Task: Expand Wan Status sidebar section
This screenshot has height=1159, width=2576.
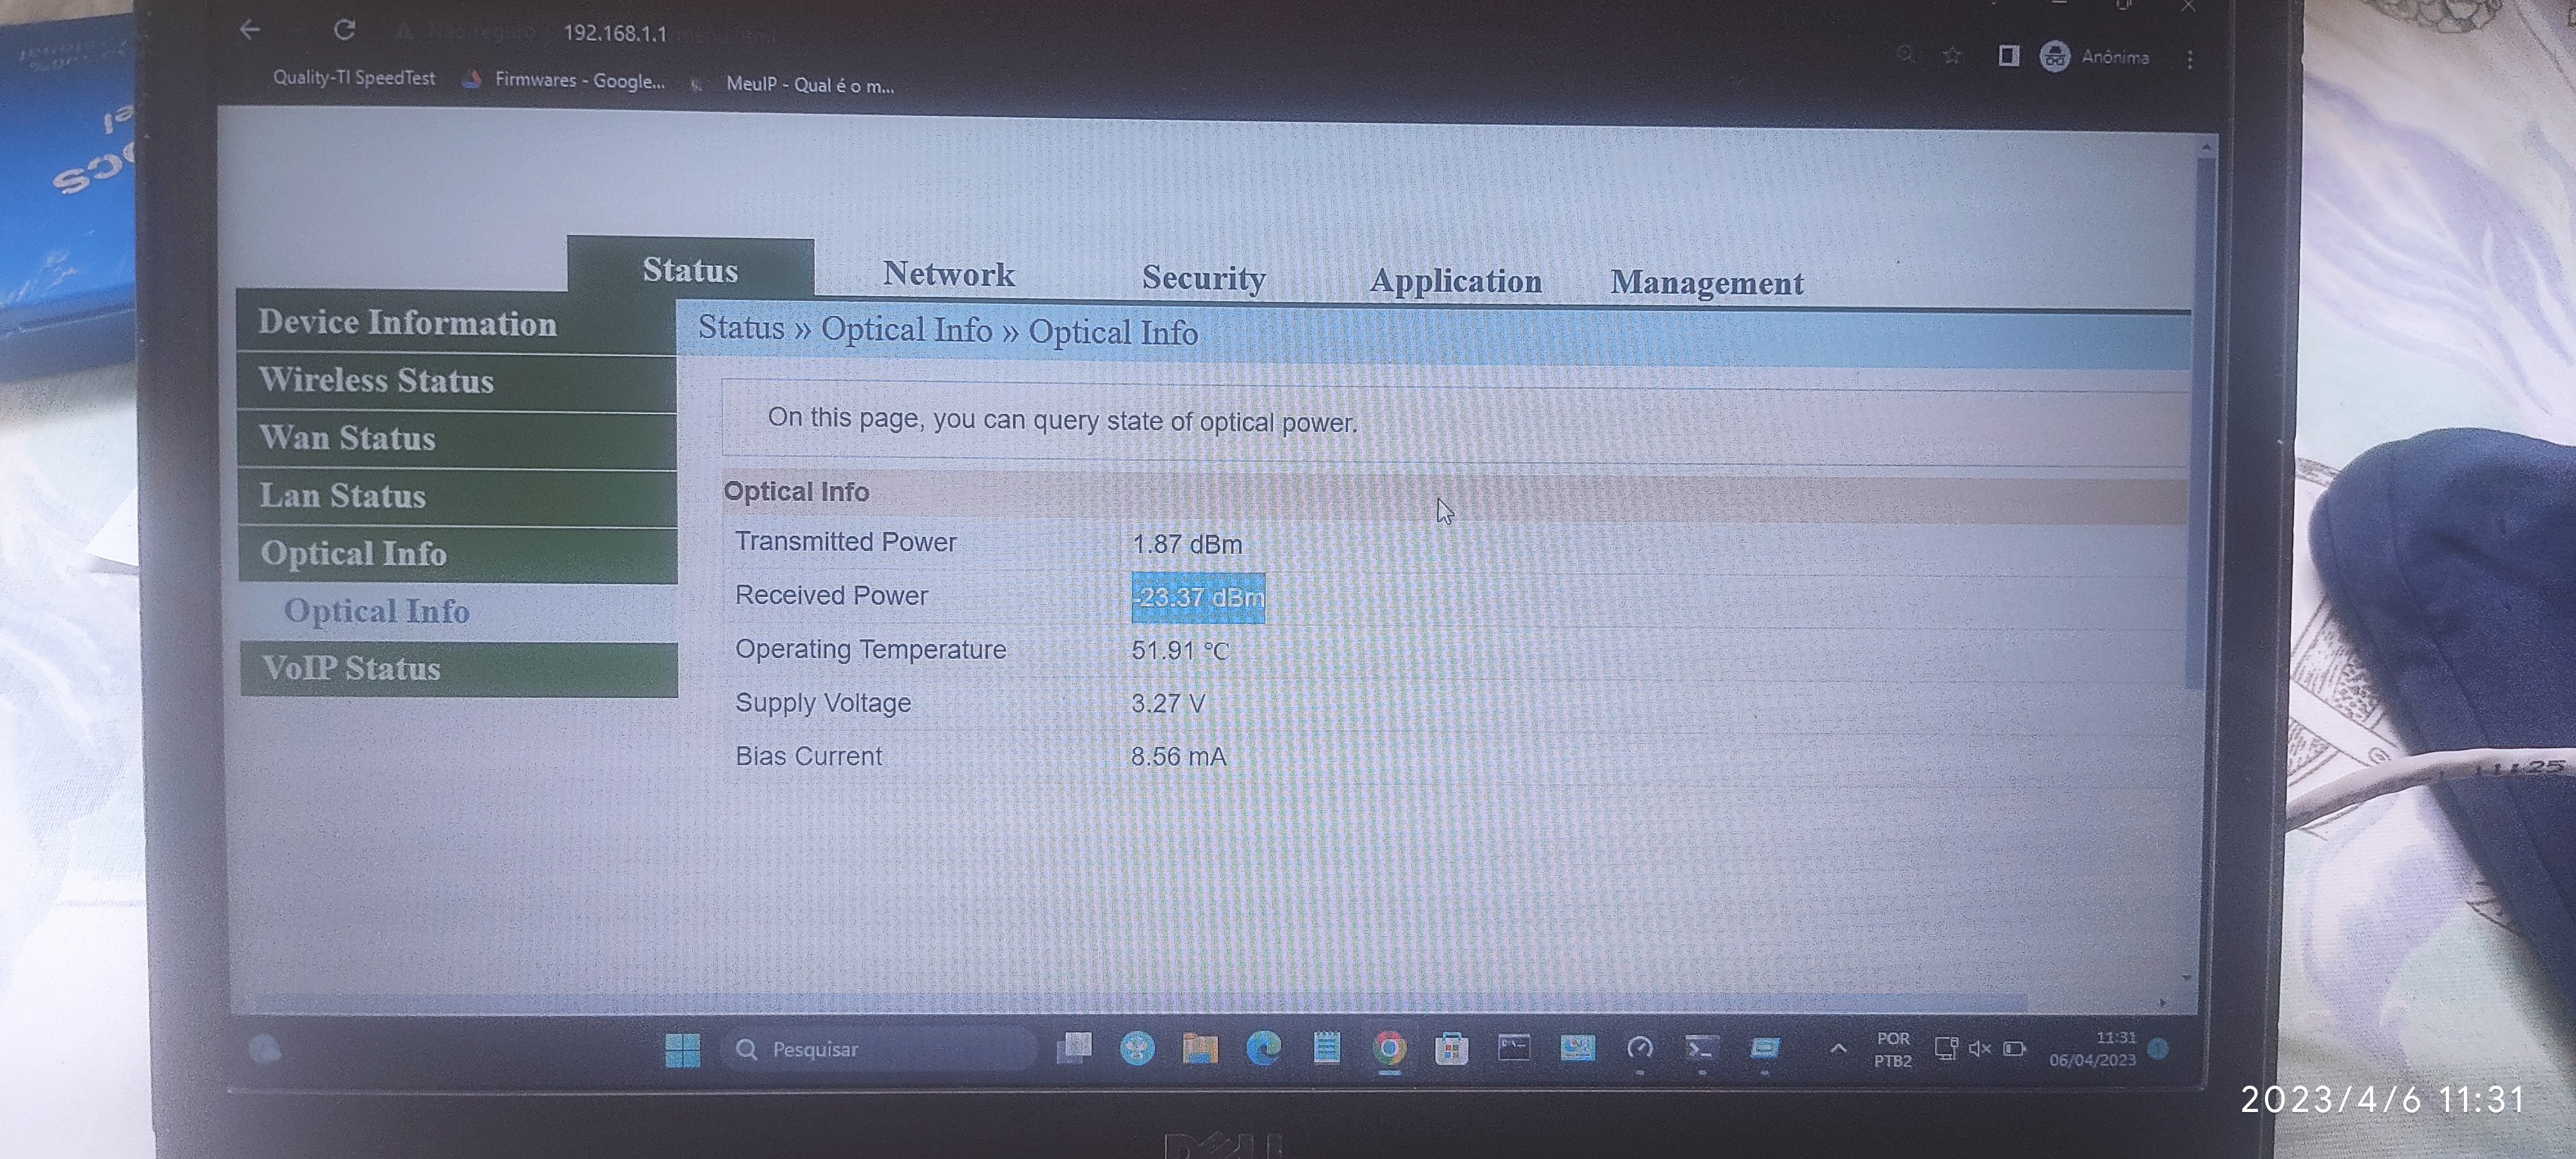Action: click(347, 438)
